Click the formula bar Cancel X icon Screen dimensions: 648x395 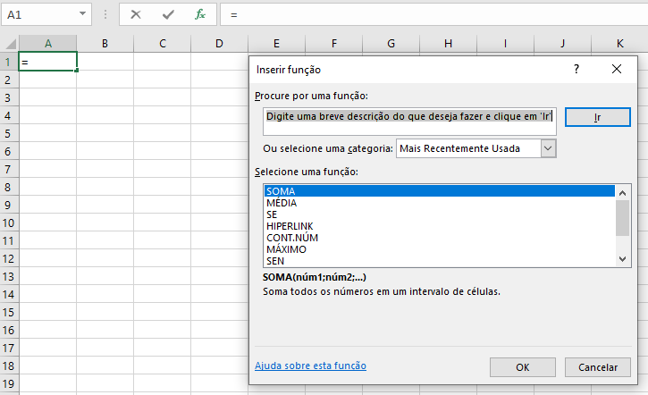pyautogui.click(x=136, y=15)
